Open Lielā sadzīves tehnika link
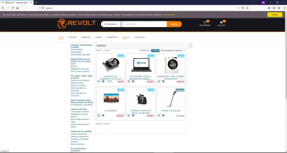 80,112
